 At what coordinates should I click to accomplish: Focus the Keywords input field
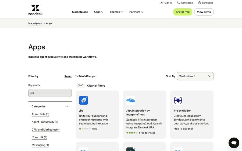tap(50, 93)
